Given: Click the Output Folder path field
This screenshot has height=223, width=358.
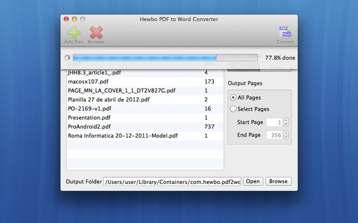Looking at the screenshot, I should [x=172, y=182].
